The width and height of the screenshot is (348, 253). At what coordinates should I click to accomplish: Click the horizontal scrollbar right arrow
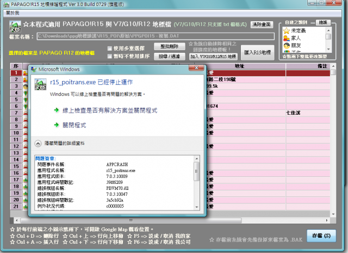tap(327, 220)
